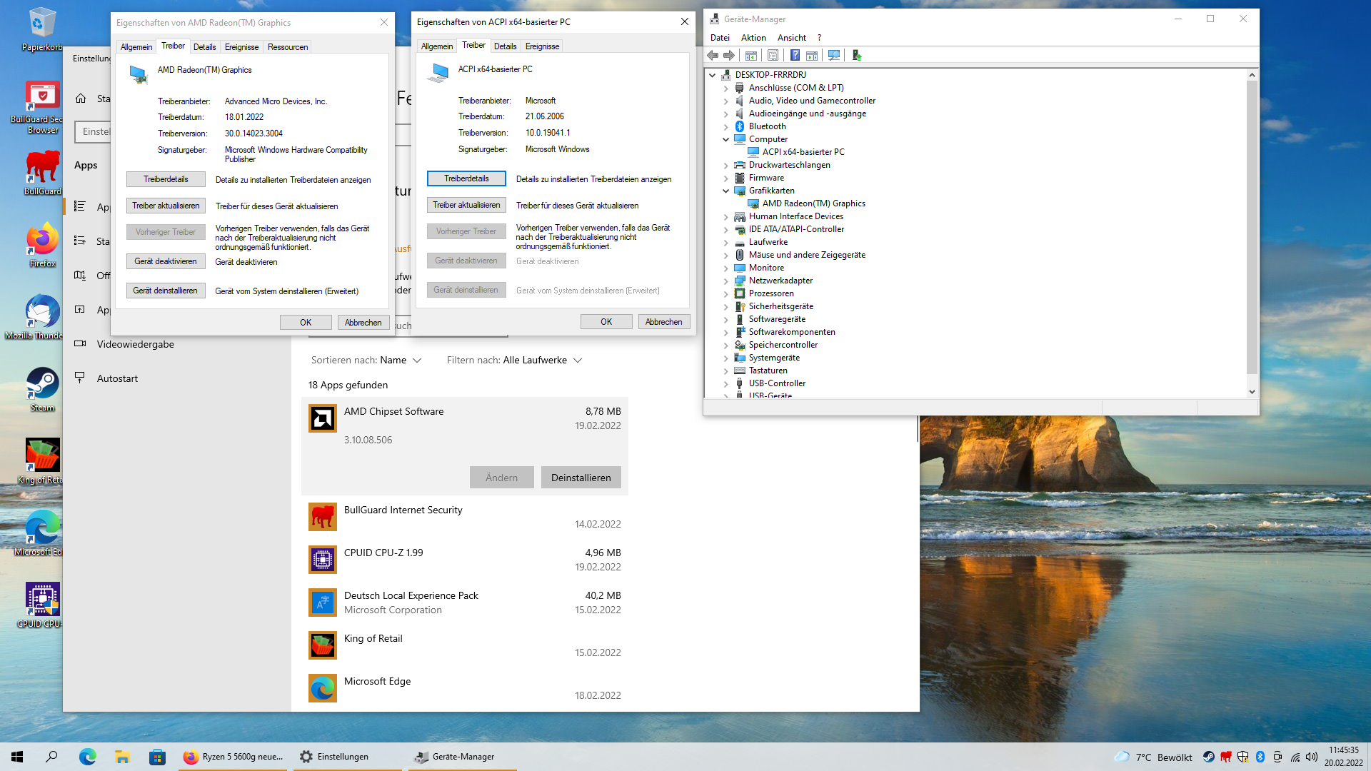Click add legacy hardware toolbar icon
Viewport: 1371px width, 771px height.
[x=857, y=56]
